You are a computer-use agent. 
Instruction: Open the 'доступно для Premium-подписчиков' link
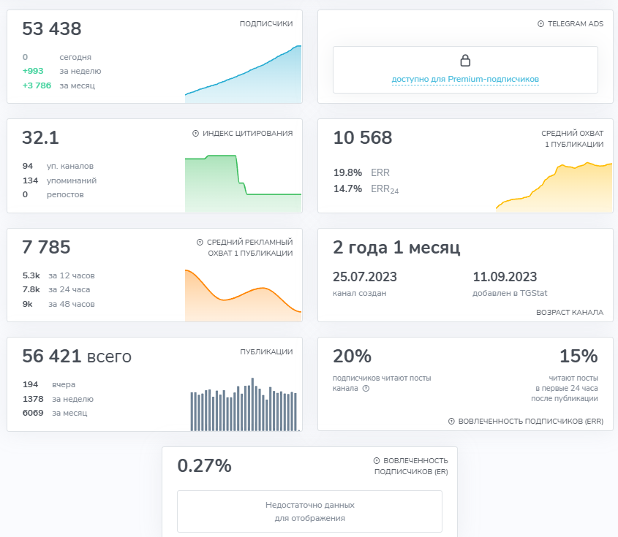pos(465,79)
